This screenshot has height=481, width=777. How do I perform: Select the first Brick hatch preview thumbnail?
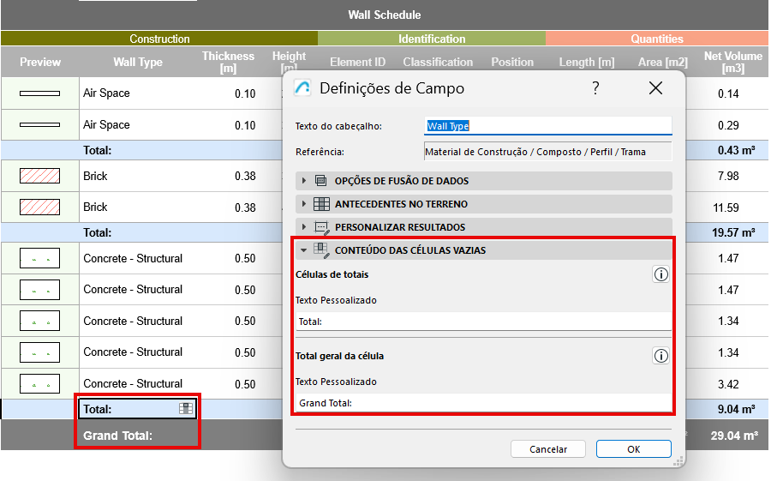click(39, 176)
